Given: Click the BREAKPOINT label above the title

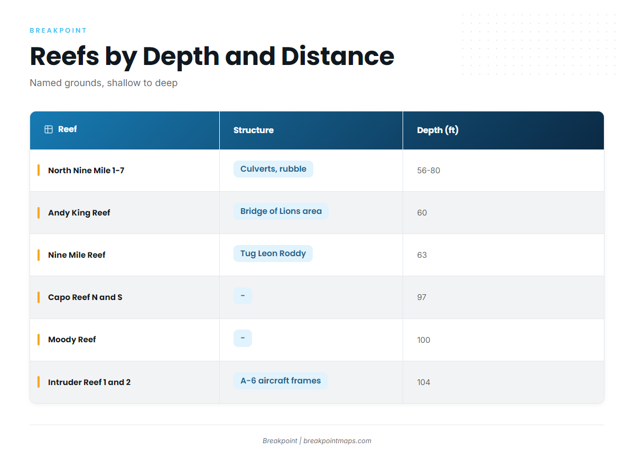Looking at the screenshot, I should pyautogui.click(x=58, y=31).
